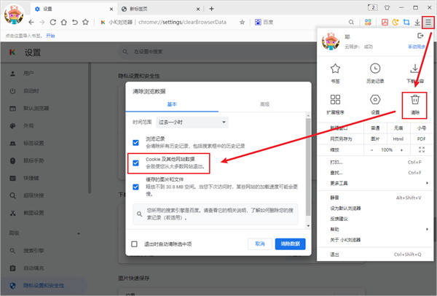Open 关于 小K浏览器 menu entry
The width and height of the screenshot is (437, 296).
[x=375, y=240]
